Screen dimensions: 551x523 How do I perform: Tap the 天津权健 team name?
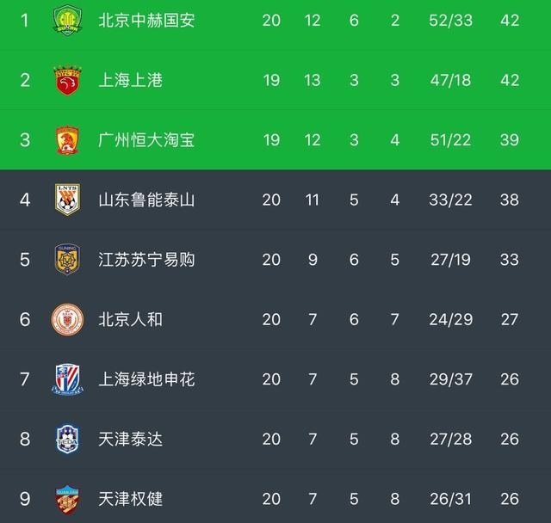[x=130, y=499]
